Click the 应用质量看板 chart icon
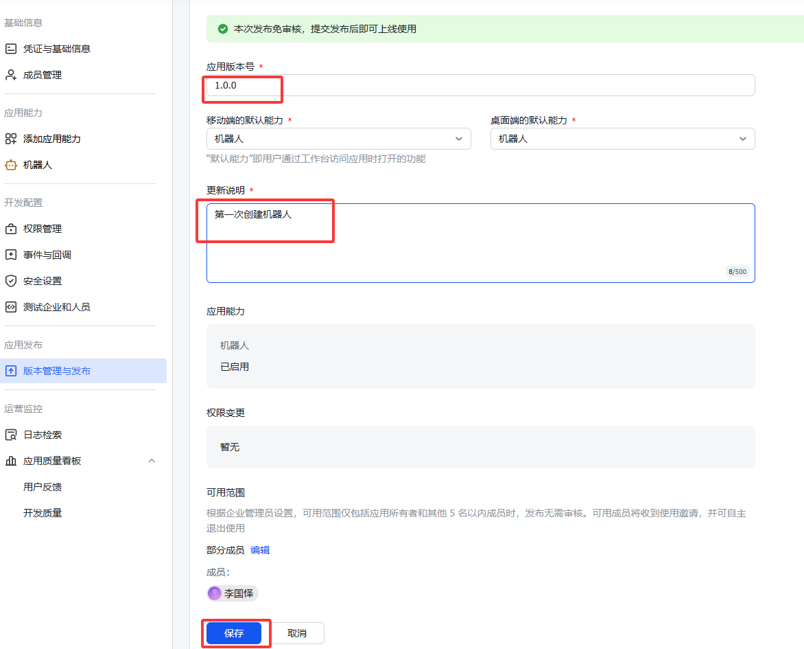Screen dimensions: 804x649 tap(10, 460)
